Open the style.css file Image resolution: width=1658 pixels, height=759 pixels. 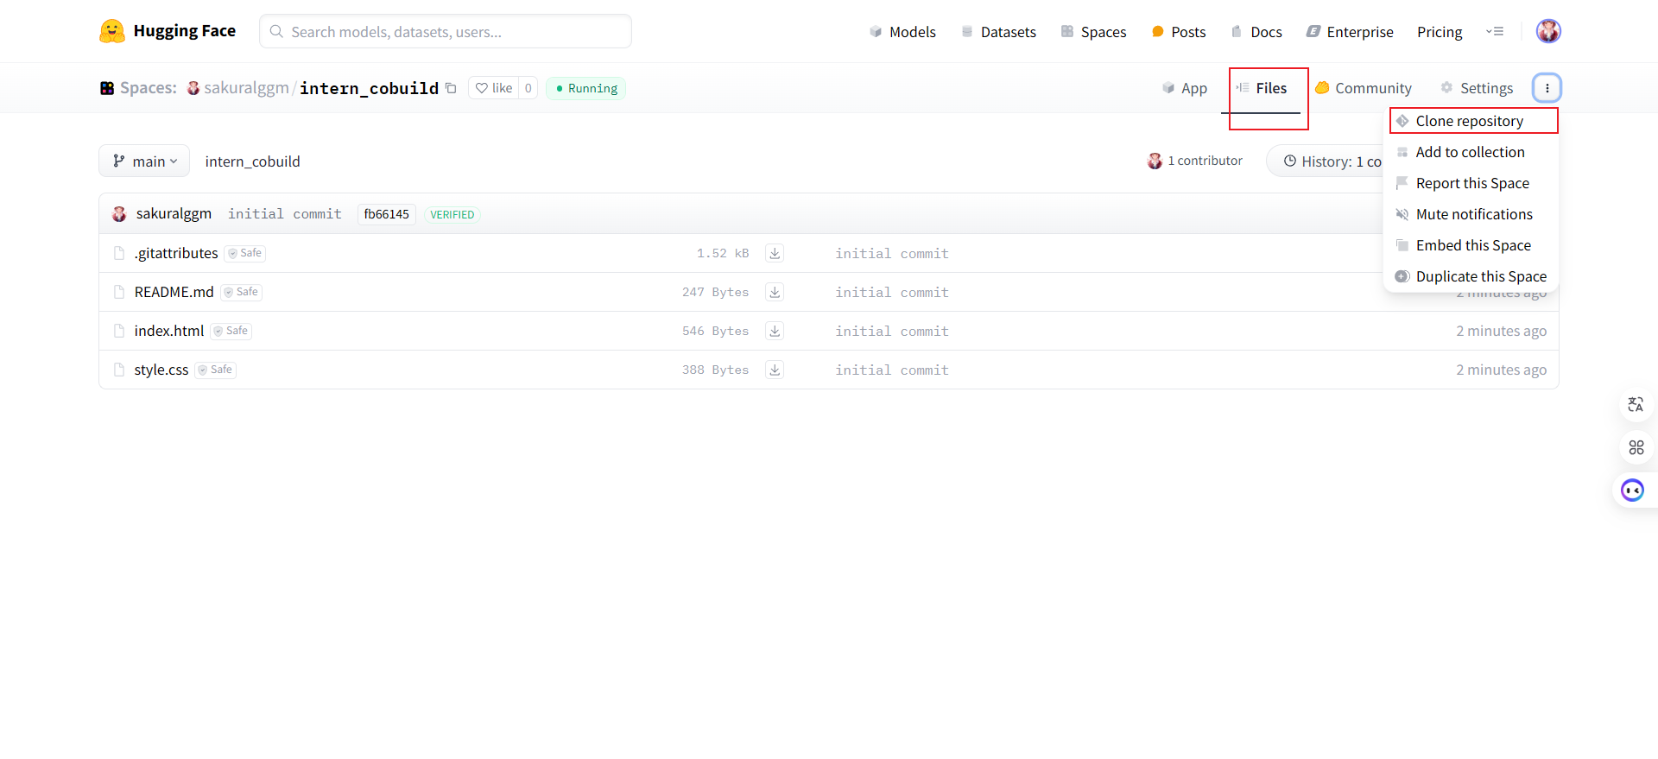point(161,370)
